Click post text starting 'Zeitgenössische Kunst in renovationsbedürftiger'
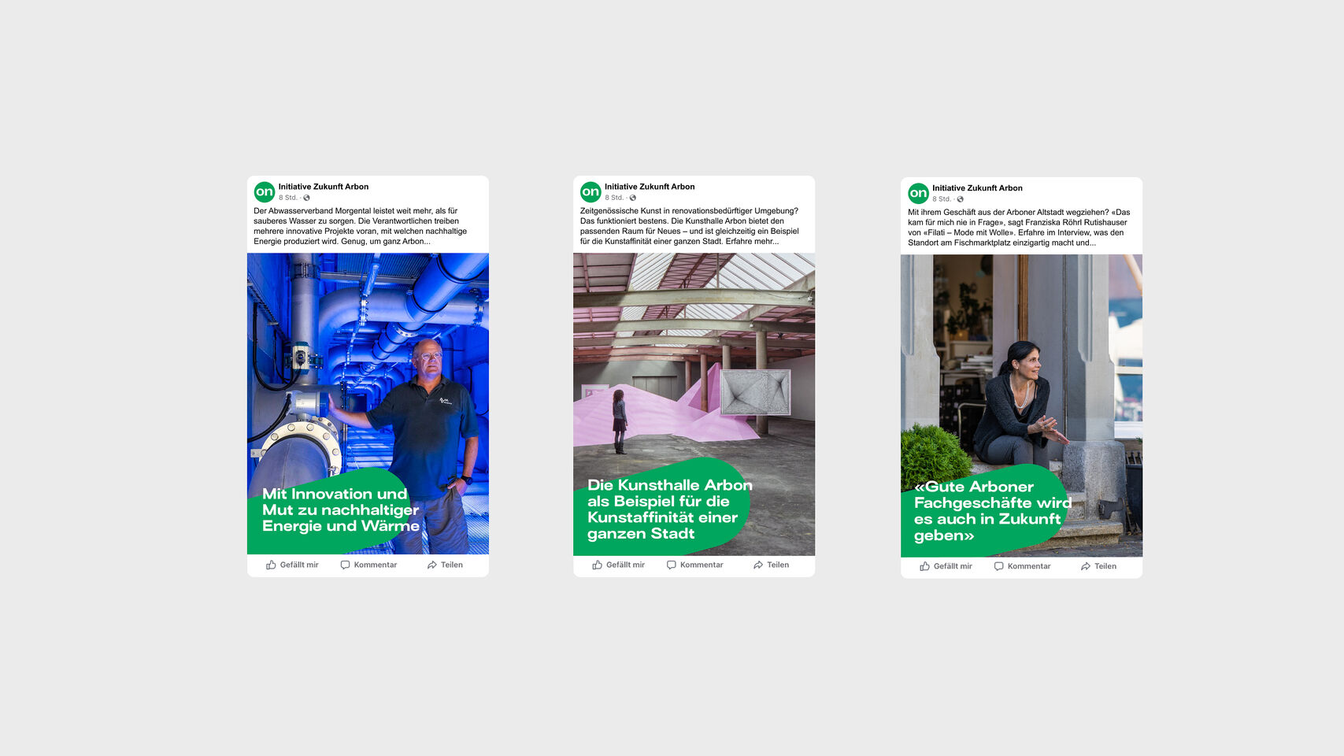The height and width of the screenshot is (756, 1344). [x=690, y=226]
